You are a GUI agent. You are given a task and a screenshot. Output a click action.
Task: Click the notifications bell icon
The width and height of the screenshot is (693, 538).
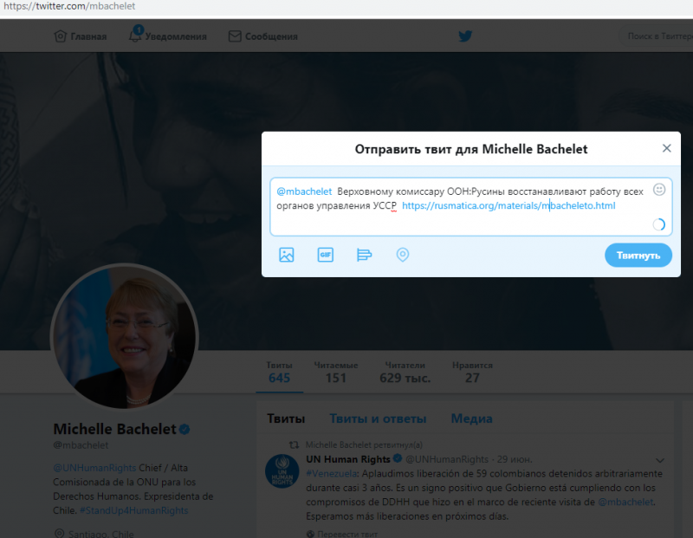point(135,35)
